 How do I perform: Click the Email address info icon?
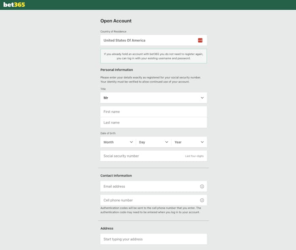coord(202,187)
